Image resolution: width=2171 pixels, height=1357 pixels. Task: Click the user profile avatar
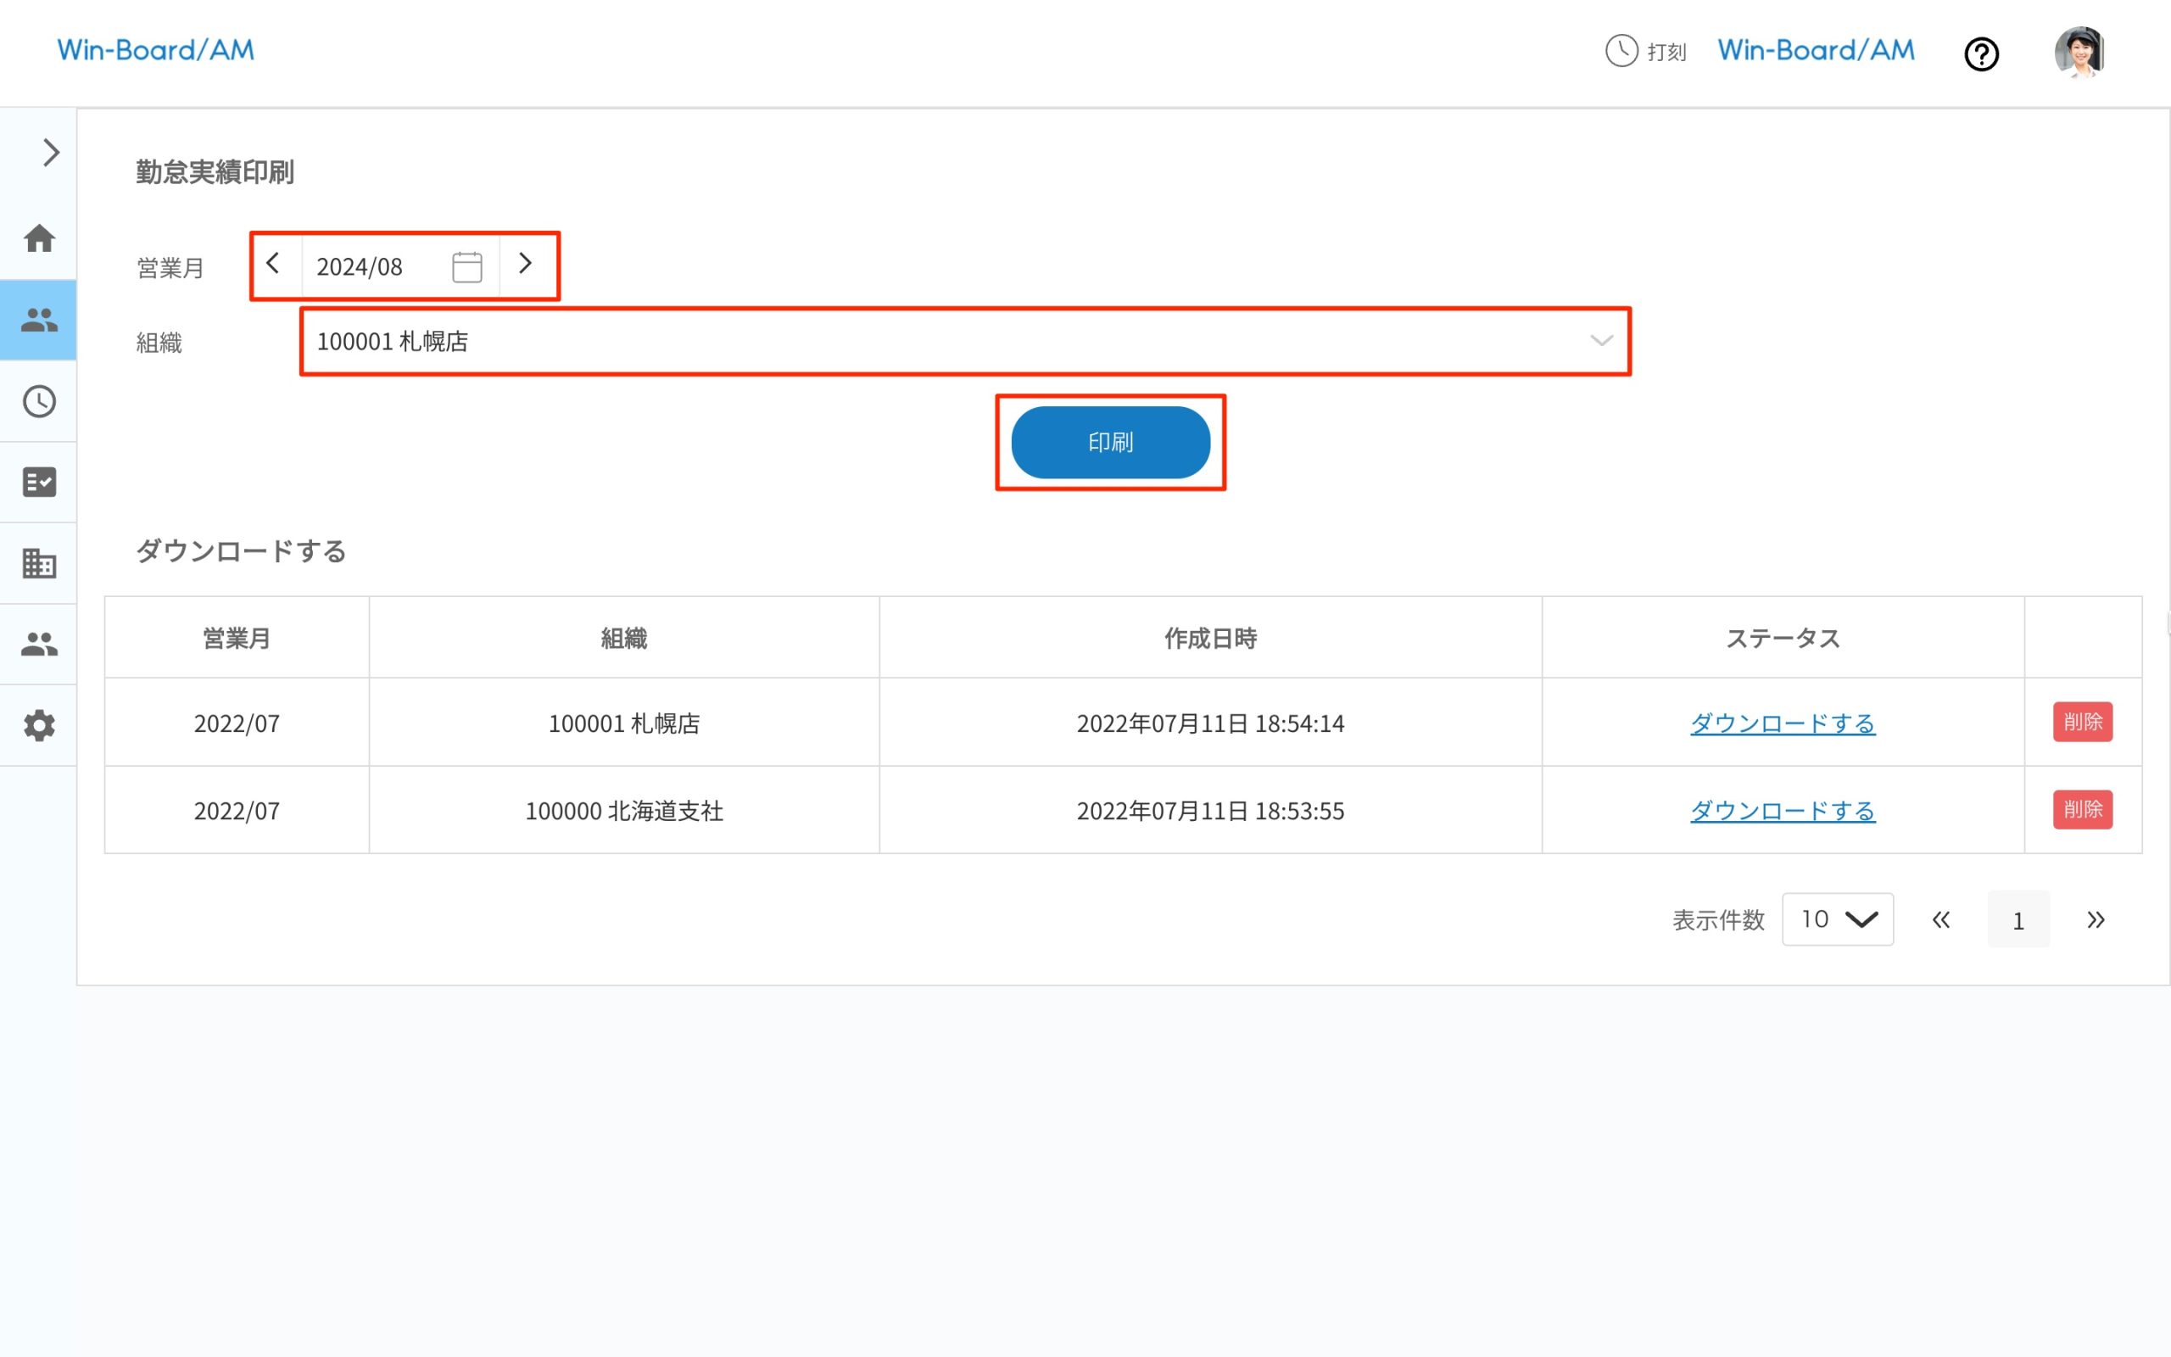pos(2079,52)
